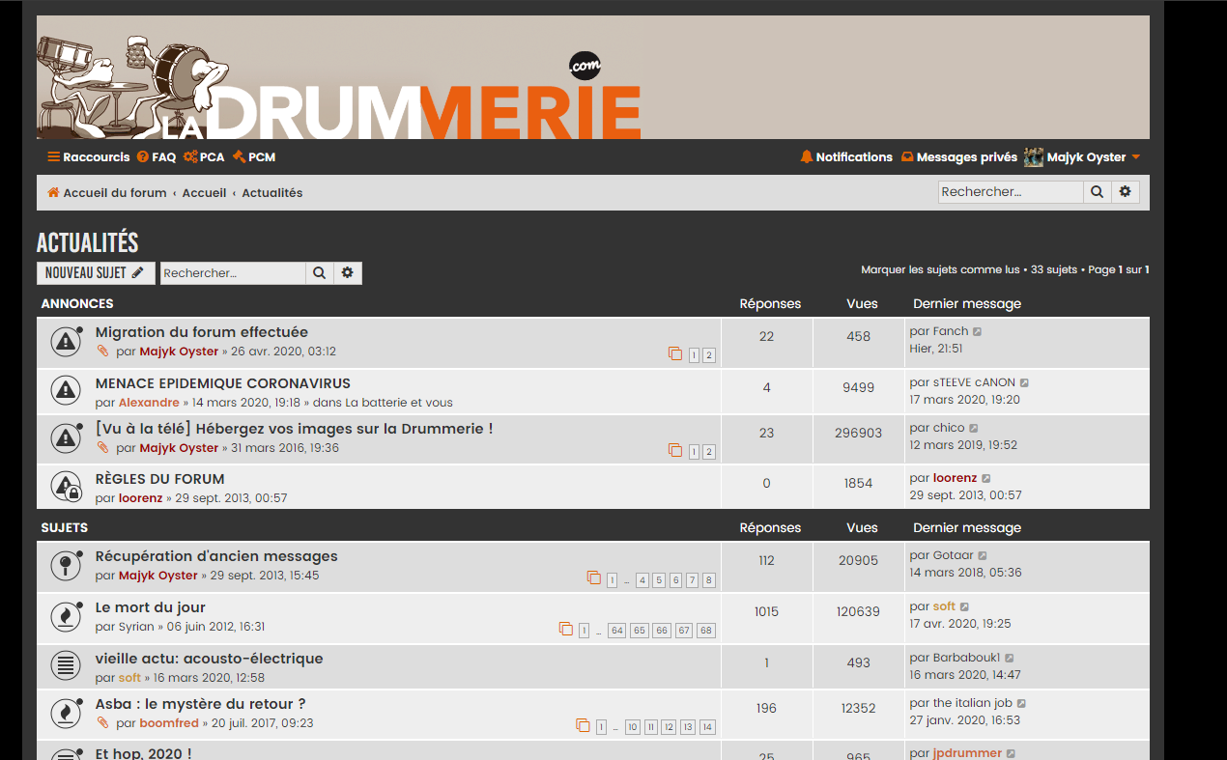Open the Actualités forum title heading

(x=88, y=242)
